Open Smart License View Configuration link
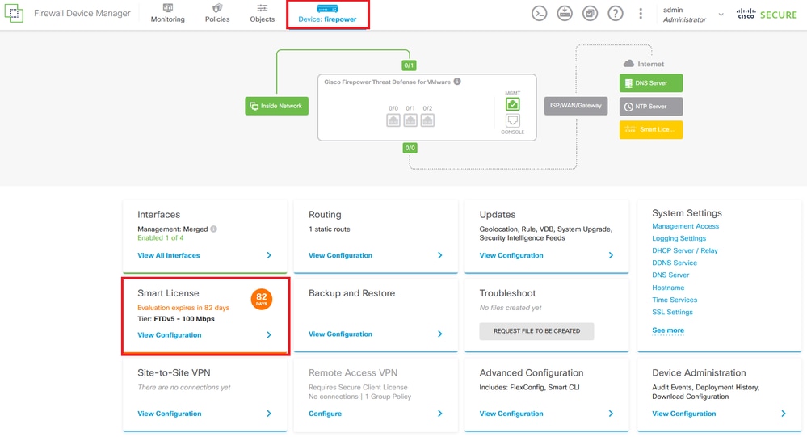The image size is (807, 437). click(x=170, y=335)
